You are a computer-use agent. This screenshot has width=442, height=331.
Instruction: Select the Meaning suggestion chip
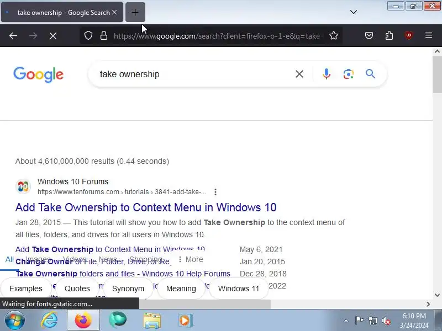181,289
